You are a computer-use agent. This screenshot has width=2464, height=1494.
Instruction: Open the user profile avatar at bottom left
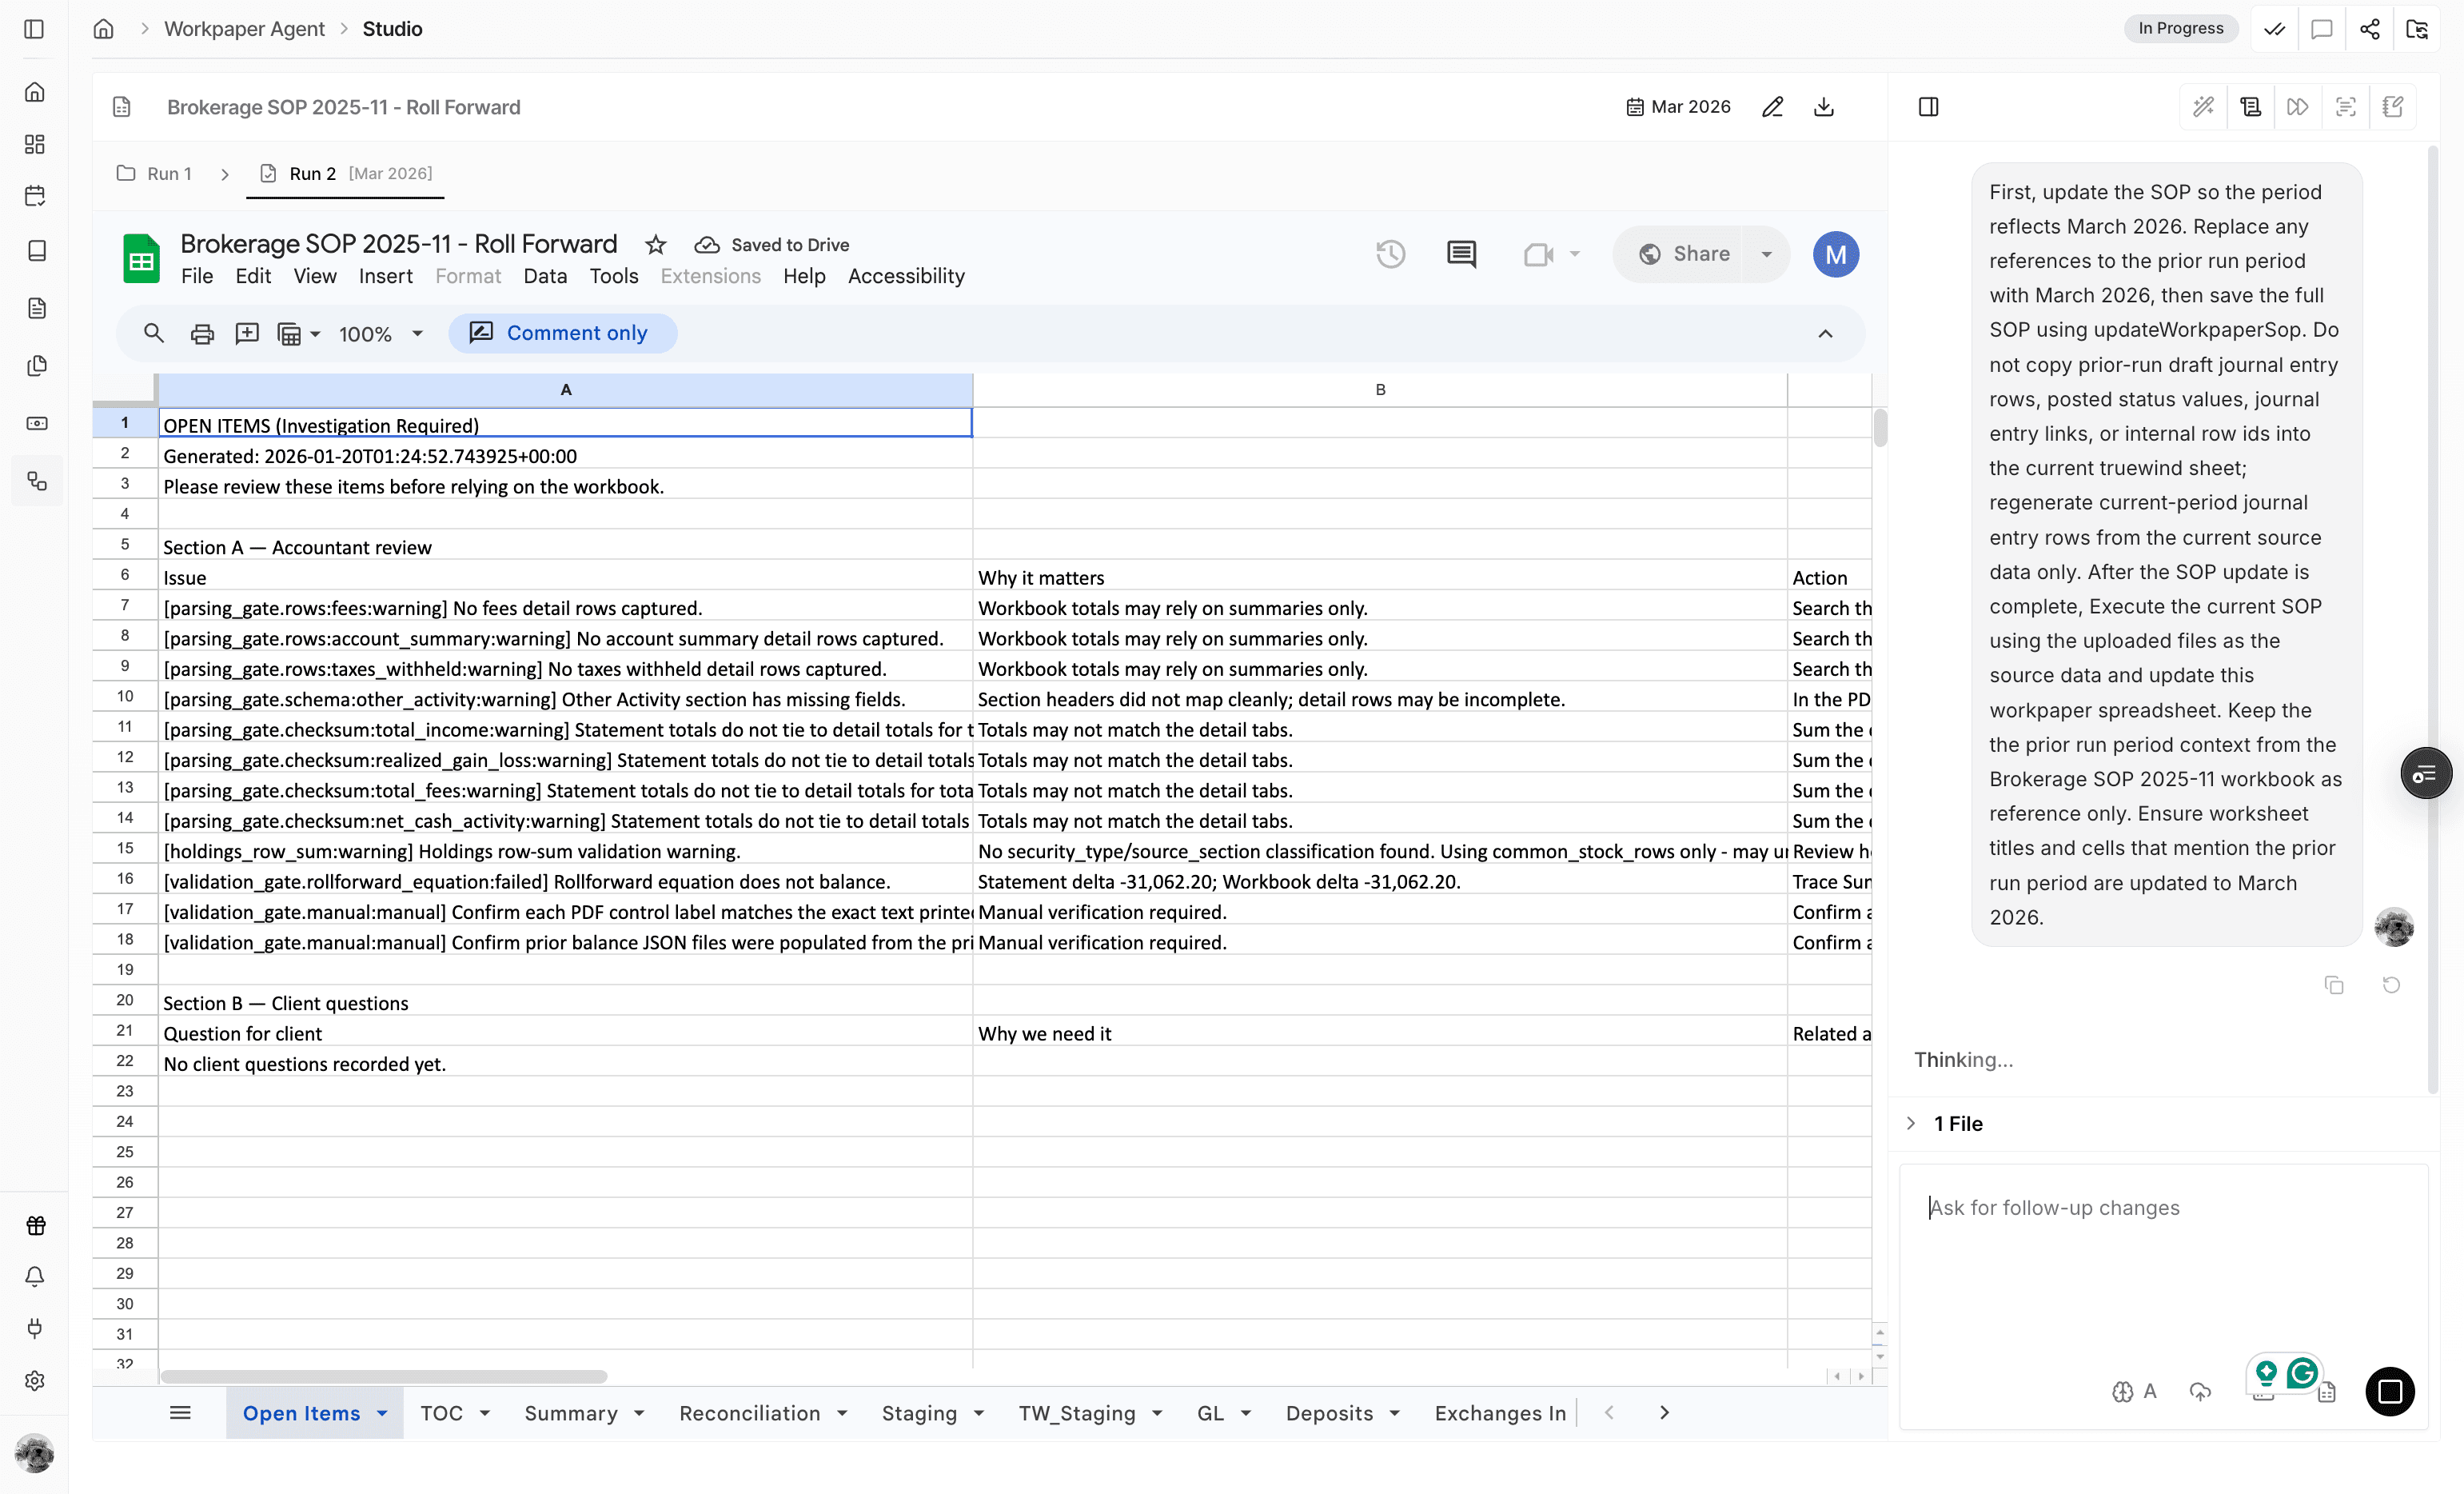pyautogui.click(x=35, y=1453)
